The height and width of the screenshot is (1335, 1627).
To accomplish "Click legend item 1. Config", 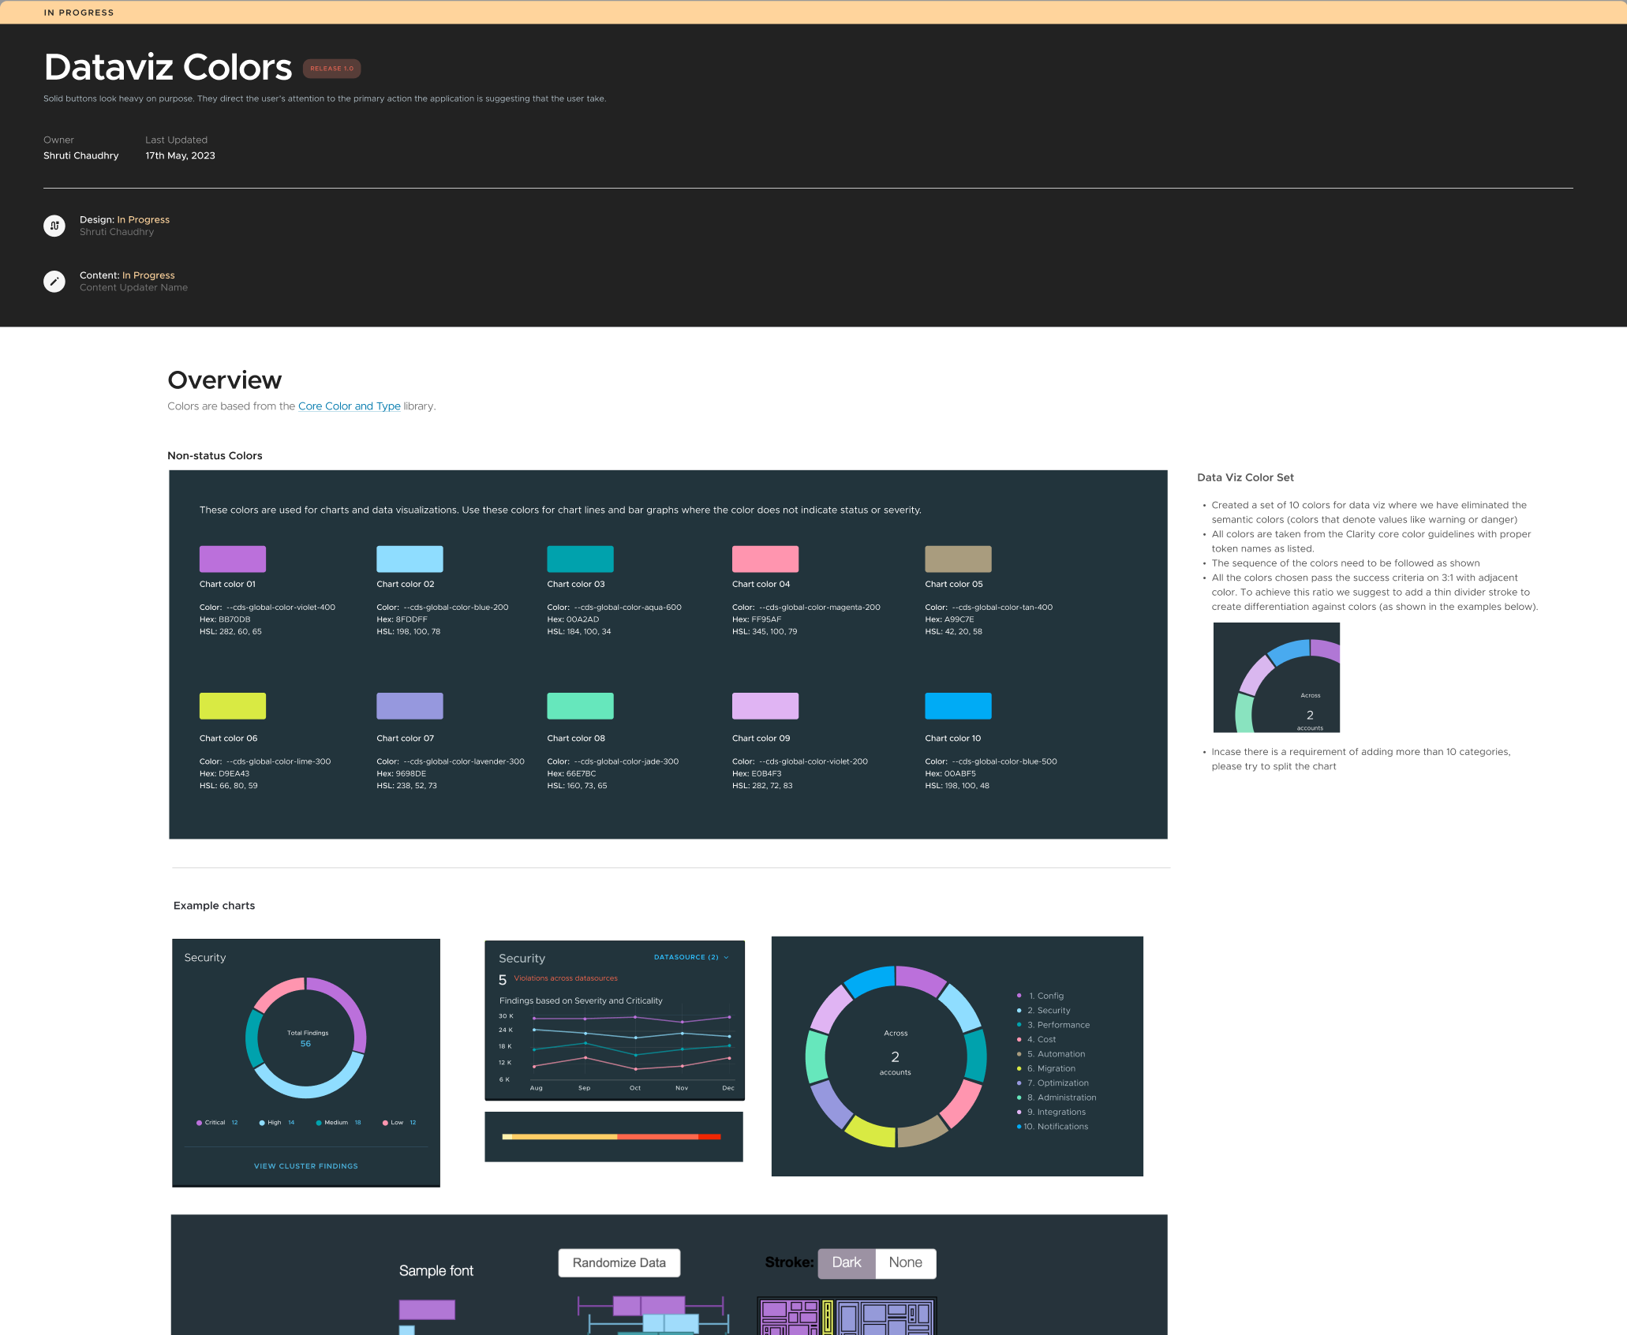I will (x=1042, y=996).
